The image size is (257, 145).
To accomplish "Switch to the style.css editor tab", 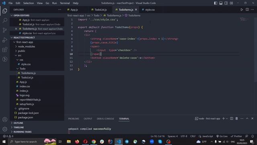I will [150, 10].
